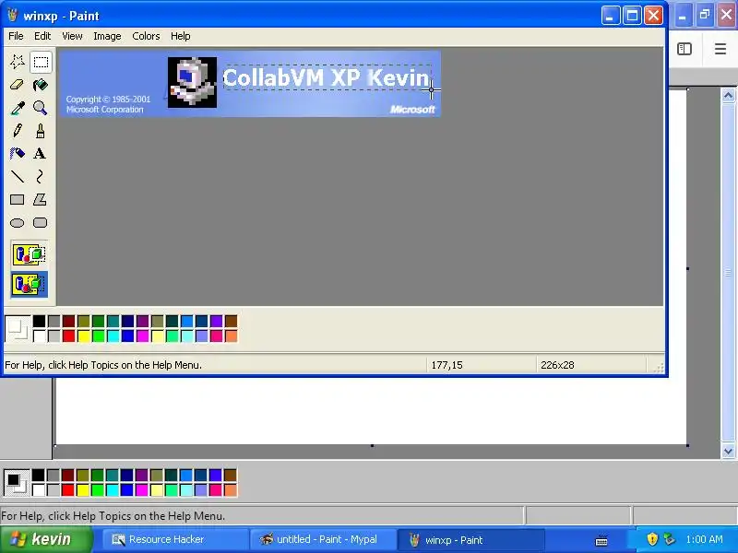Open the View menu
Screen dimensions: 738x553
[x=72, y=36]
